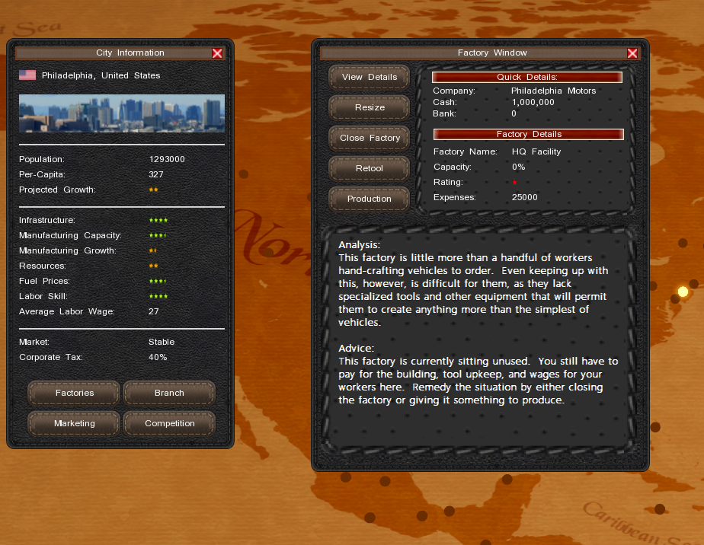Click the Philadelphia skyline image
The height and width of the screenshot is (545, 704).
pyautogui.click(x=122, y=113)
